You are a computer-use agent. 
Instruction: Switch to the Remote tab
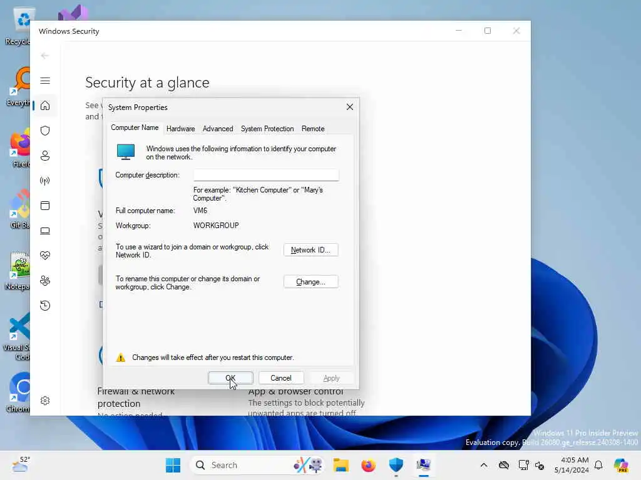[313, 129]
